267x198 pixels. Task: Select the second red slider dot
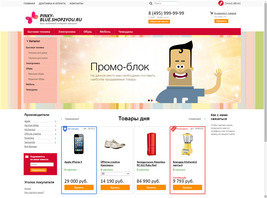point(152,100)
